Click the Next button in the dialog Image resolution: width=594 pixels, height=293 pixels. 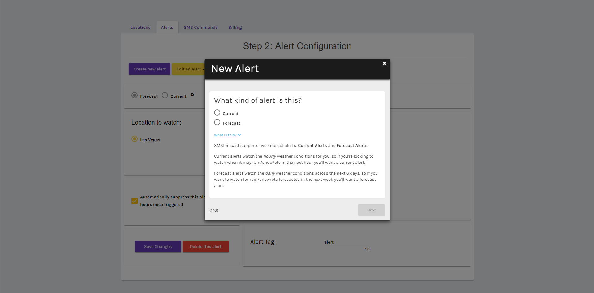coord(371,210)
